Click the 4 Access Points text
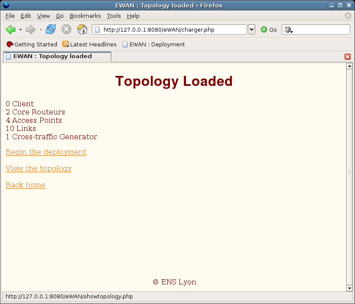The height and width of the screenshot is (304, 355). (34, 120)
